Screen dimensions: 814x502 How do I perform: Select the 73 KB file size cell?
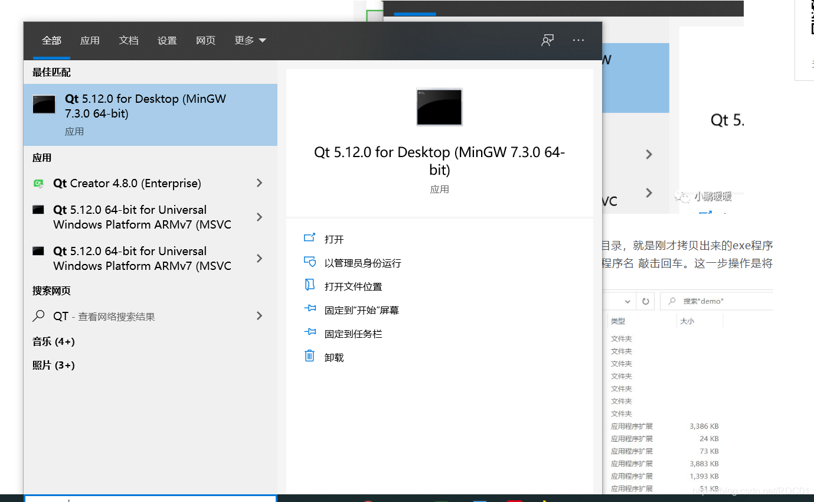pos(709,451)
